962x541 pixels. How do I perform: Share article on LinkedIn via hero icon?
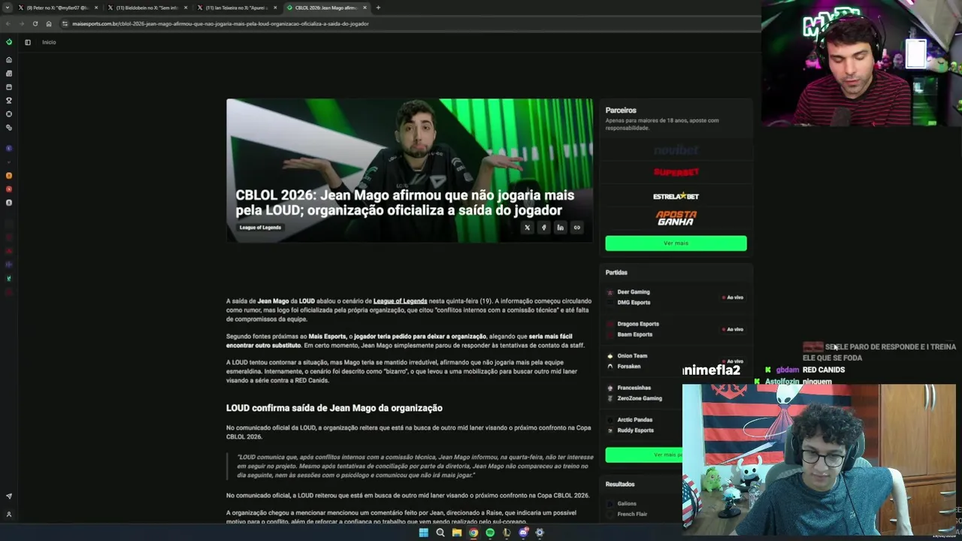[560, 228]
